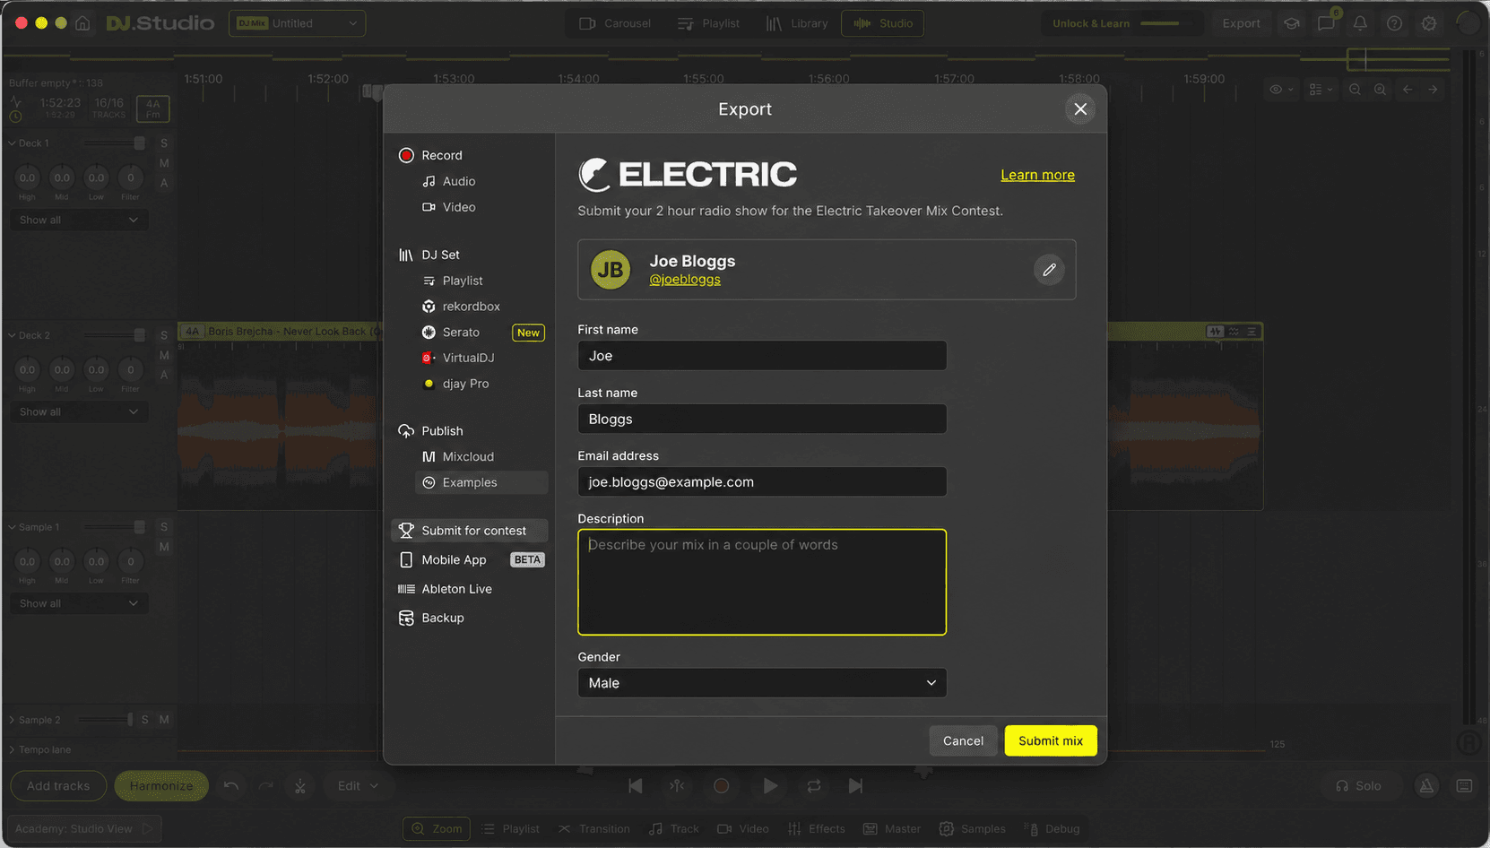
Task: Expand Sample 1 Show all dropdown
Action: click(x=79, y=603)
